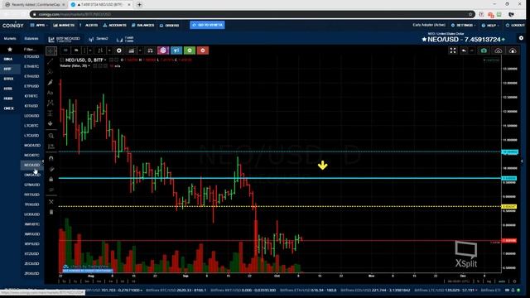This screenshot has width=530, height=298.
Task: Save chart layout to cloud
Action: (x=513, y=50)
